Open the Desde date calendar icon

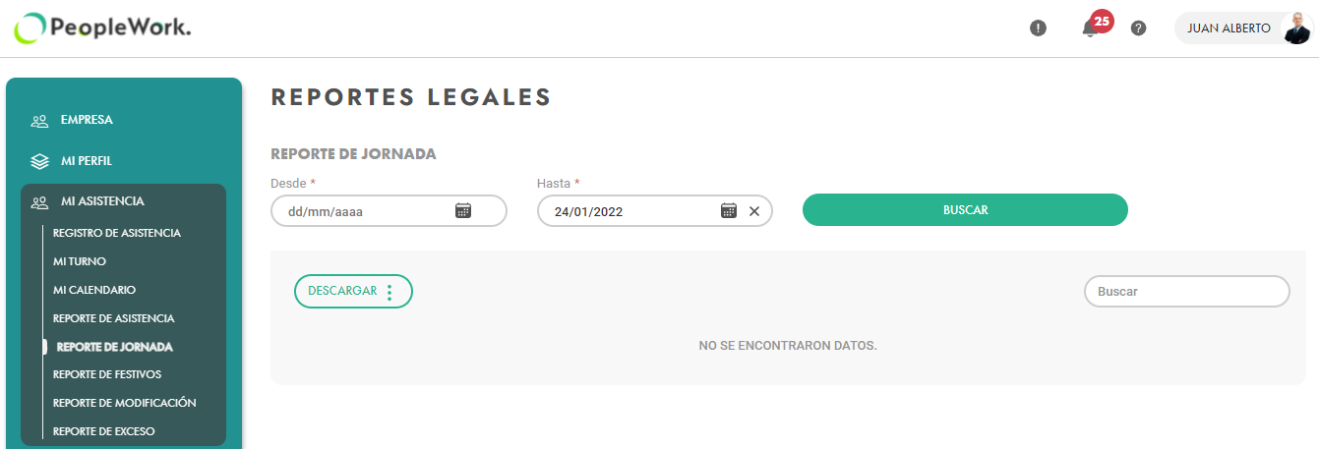tap(463, 210)
